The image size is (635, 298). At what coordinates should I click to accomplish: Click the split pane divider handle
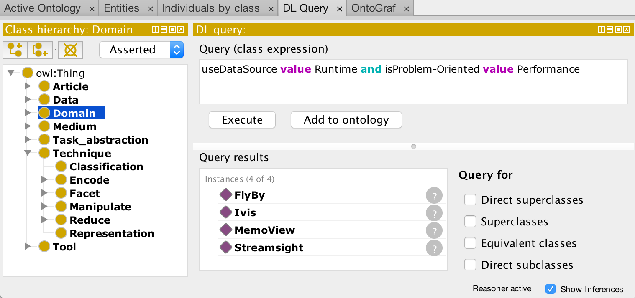pos(414,146)
